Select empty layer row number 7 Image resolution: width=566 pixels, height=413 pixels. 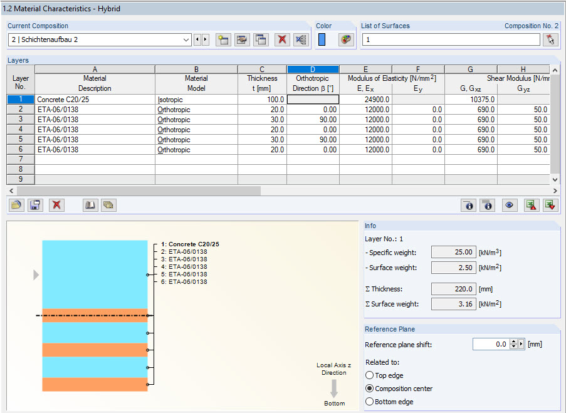[x=21, y=159]
